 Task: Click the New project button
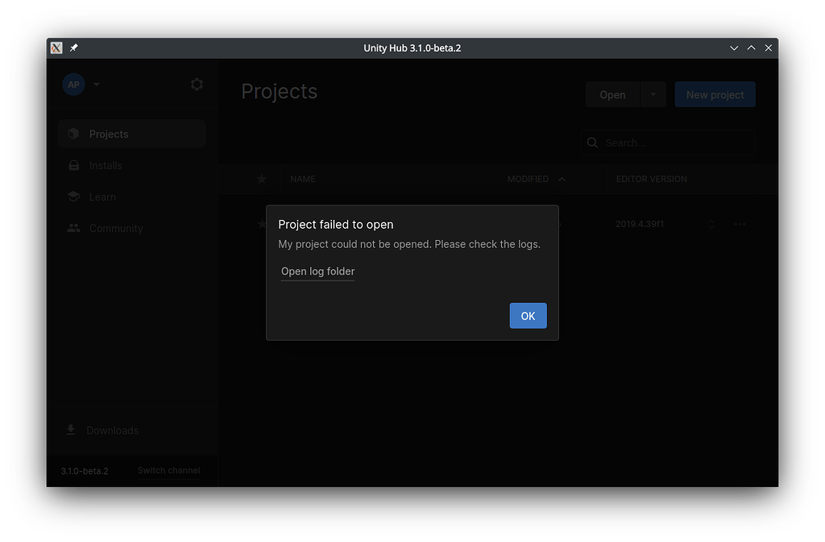[x=715, y=94]
